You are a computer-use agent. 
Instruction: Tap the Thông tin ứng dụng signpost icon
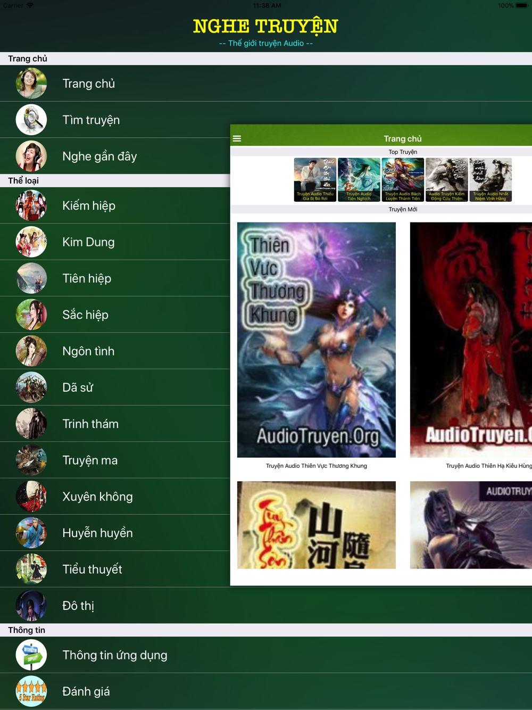(x=31, y=655)
